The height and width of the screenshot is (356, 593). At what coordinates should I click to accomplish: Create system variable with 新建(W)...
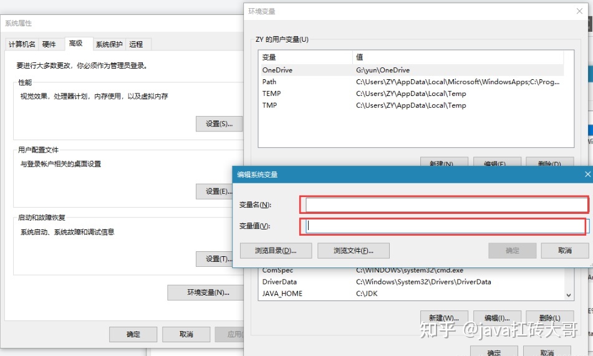tap(444, 318)
